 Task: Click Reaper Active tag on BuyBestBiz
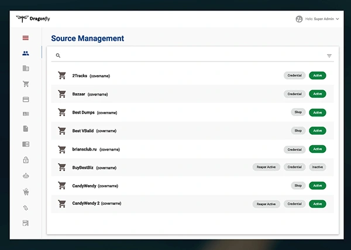pyautogui.click(x=266, y=167)
